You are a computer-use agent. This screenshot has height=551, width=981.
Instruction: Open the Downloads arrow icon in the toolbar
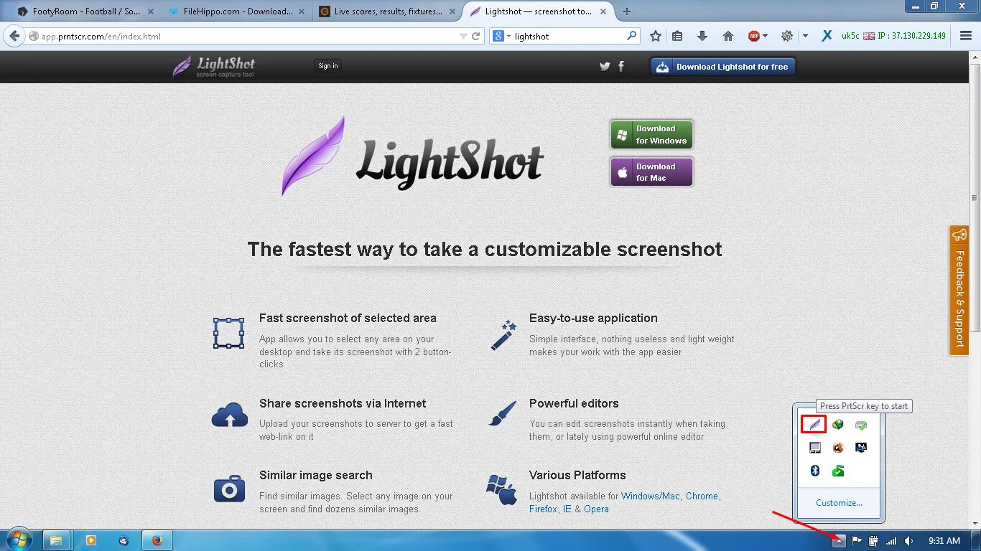[x=702, y=36]
